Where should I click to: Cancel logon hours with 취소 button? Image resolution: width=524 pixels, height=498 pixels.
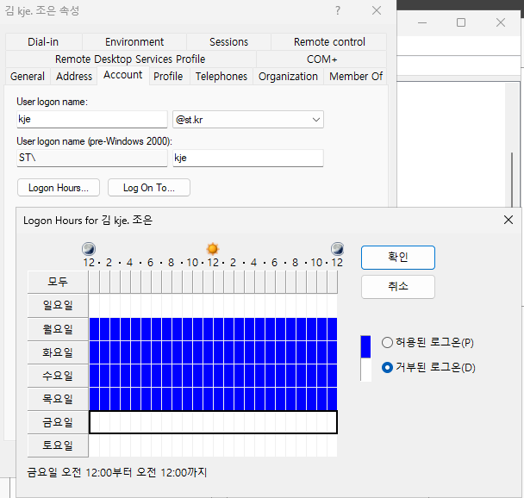[398, 287]
